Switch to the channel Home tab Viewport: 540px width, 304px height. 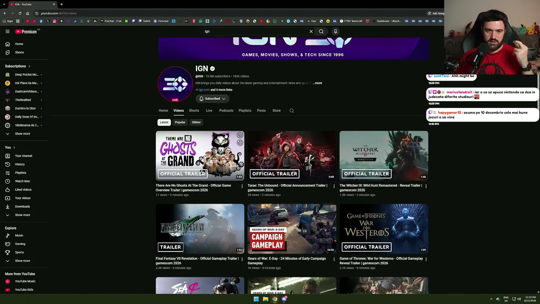tap(163, 111)
